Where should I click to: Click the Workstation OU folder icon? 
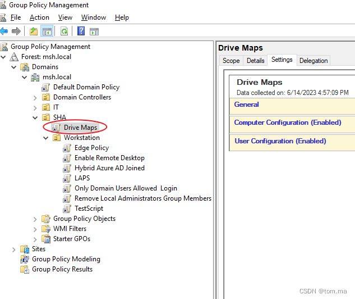point(57,138)
